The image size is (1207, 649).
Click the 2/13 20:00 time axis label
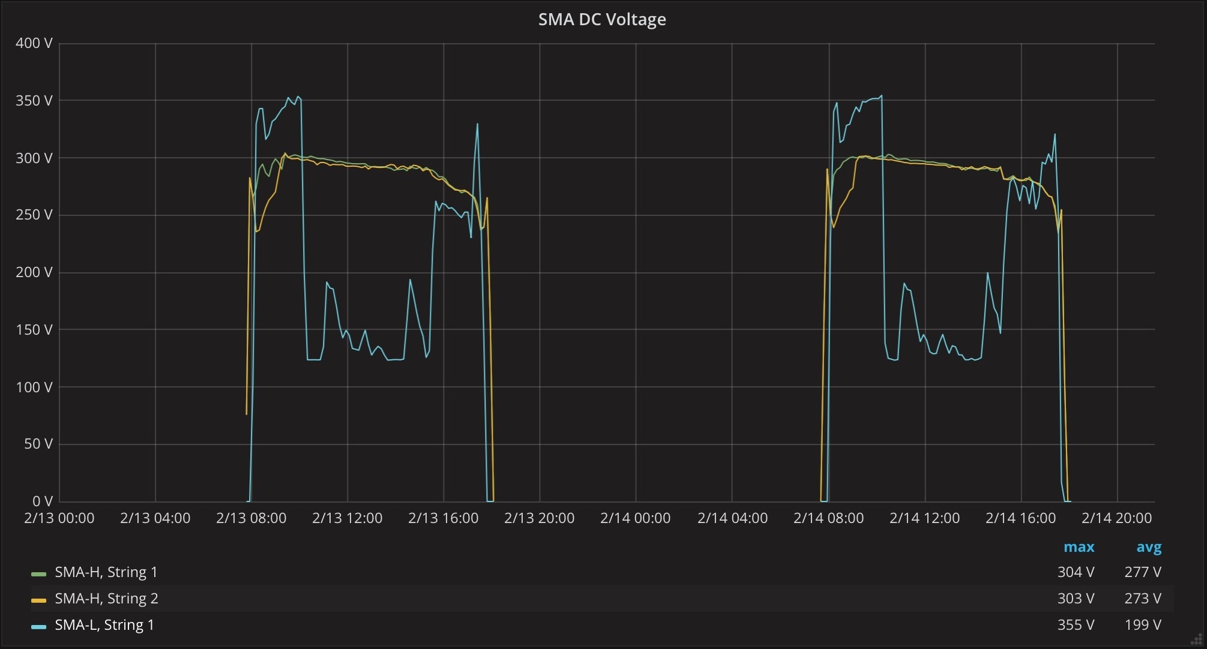tap(539, 518)
